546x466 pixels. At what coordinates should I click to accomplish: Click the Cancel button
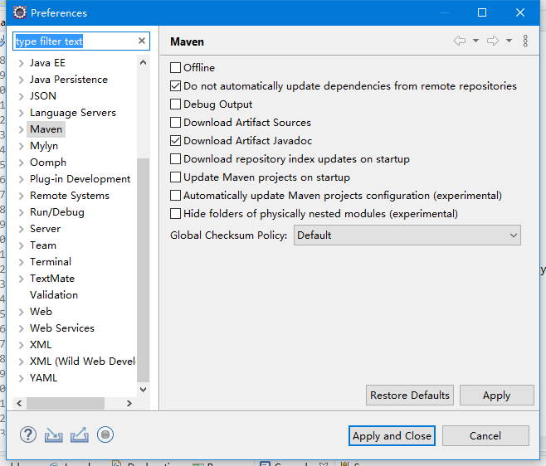pos(485,435)
